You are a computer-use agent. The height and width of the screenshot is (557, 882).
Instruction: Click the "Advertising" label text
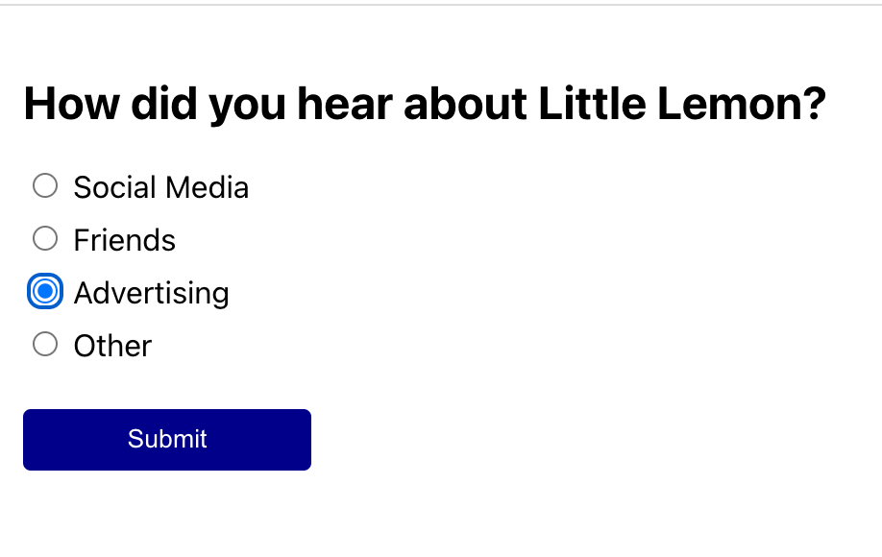pos(151,293)
